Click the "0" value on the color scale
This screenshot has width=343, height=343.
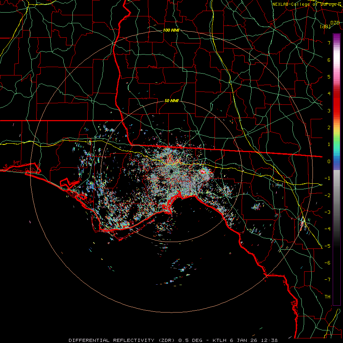(x=329, y=162)
